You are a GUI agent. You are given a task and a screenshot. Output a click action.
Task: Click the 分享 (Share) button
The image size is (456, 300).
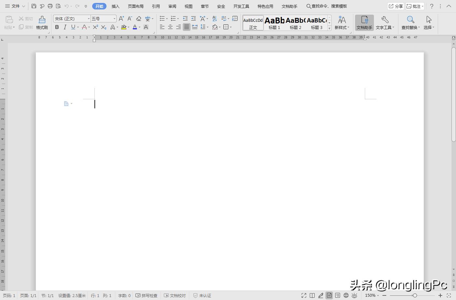pos(396,6)
